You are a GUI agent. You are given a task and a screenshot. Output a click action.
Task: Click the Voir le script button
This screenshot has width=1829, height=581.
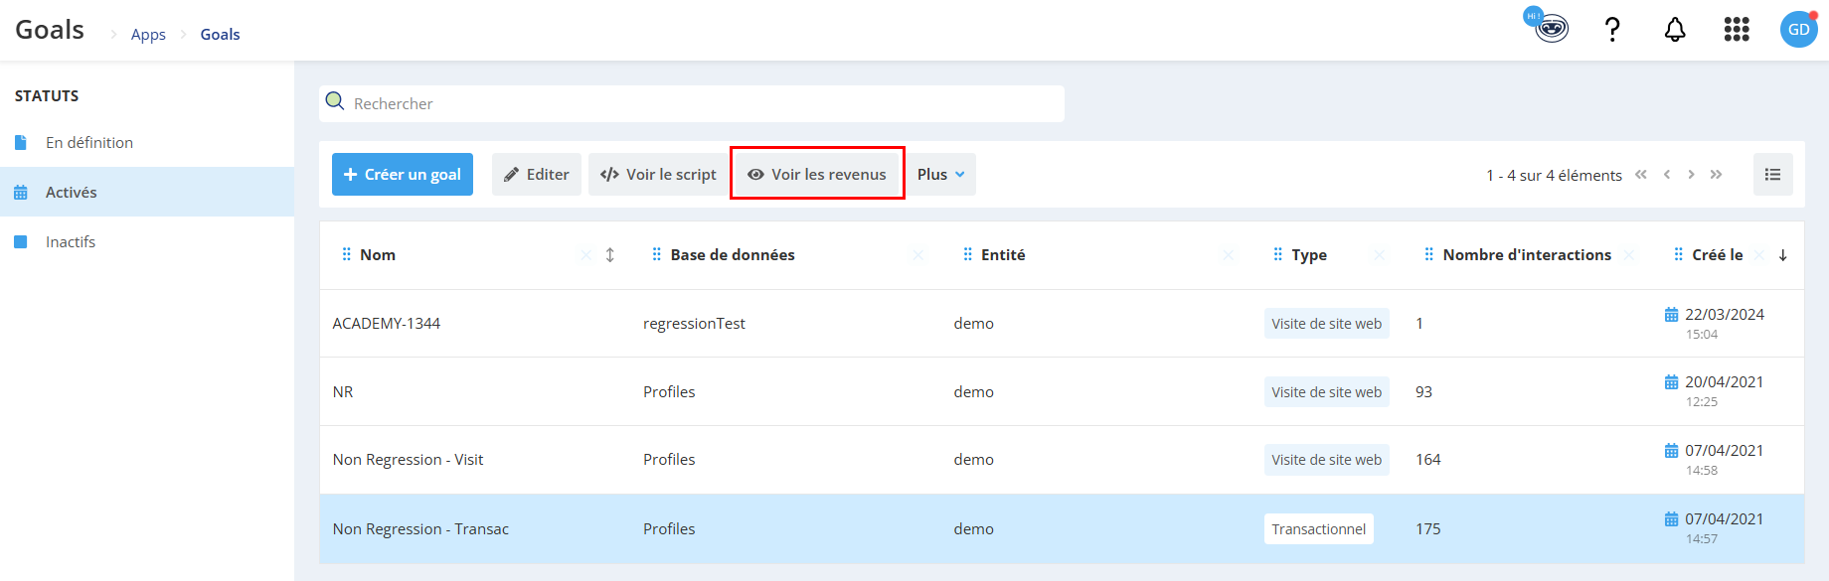coord(658,174)
